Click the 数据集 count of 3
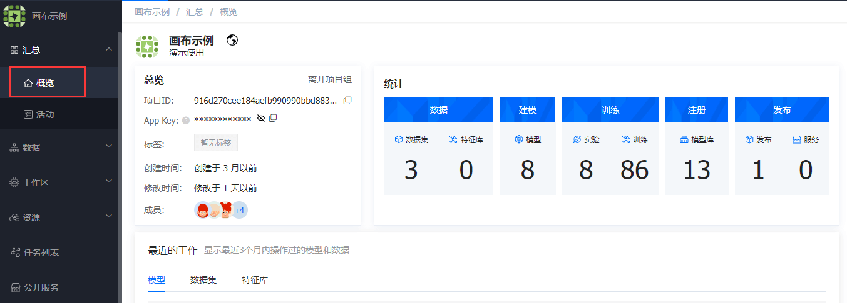Image resolution: width=847 pixels, height=303 pixels. [411, 170]
